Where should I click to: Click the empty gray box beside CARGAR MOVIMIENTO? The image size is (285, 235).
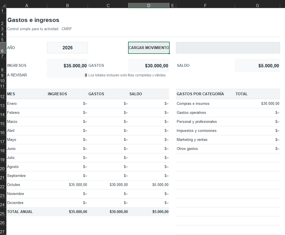(228, 48)
